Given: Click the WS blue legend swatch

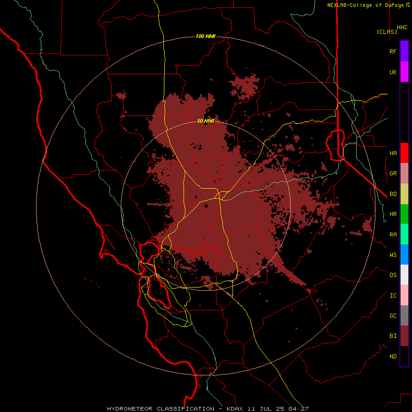Looking at the screenshot, I should [404, 255].
